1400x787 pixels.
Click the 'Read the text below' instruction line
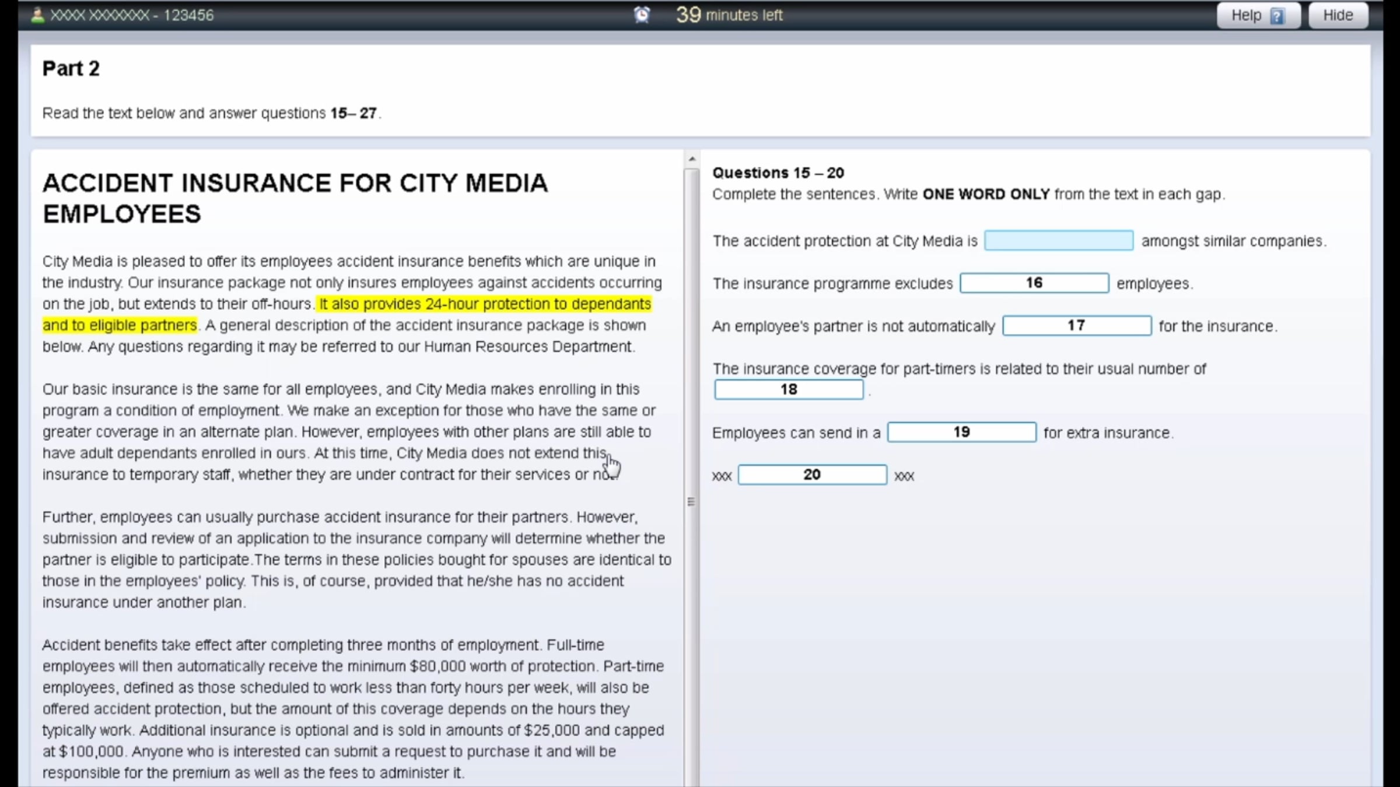[x=211, y=113]
